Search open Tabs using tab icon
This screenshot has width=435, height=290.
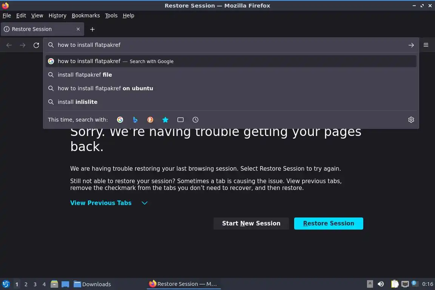tap(180, 120)
